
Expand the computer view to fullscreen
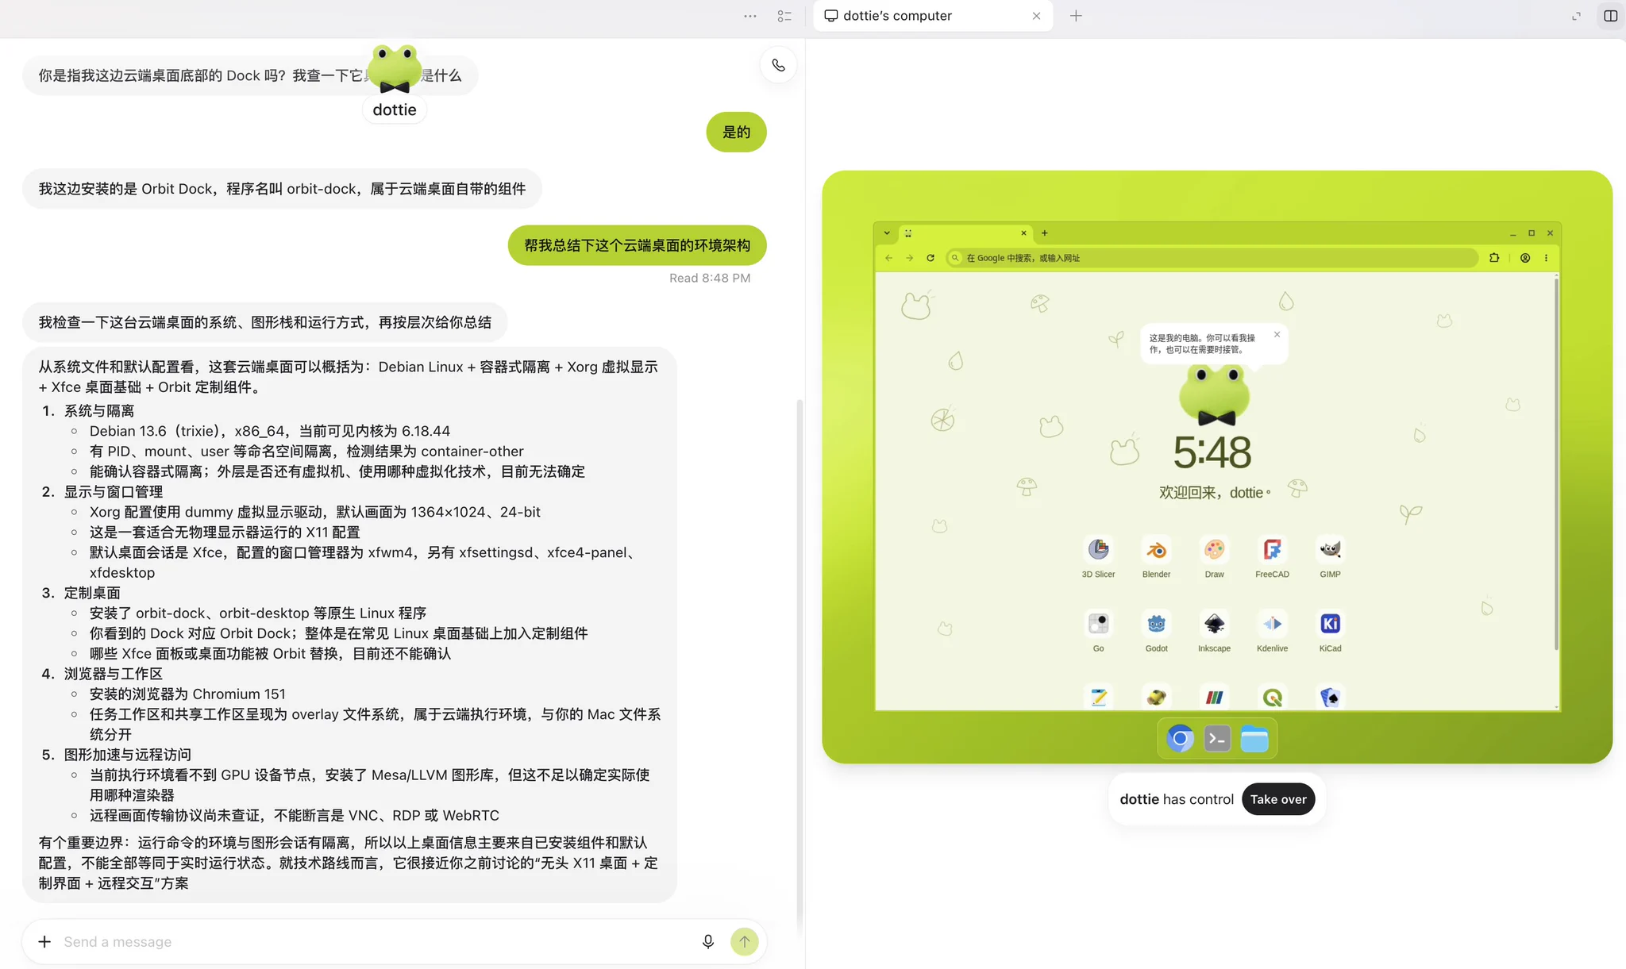(1576, 16)
